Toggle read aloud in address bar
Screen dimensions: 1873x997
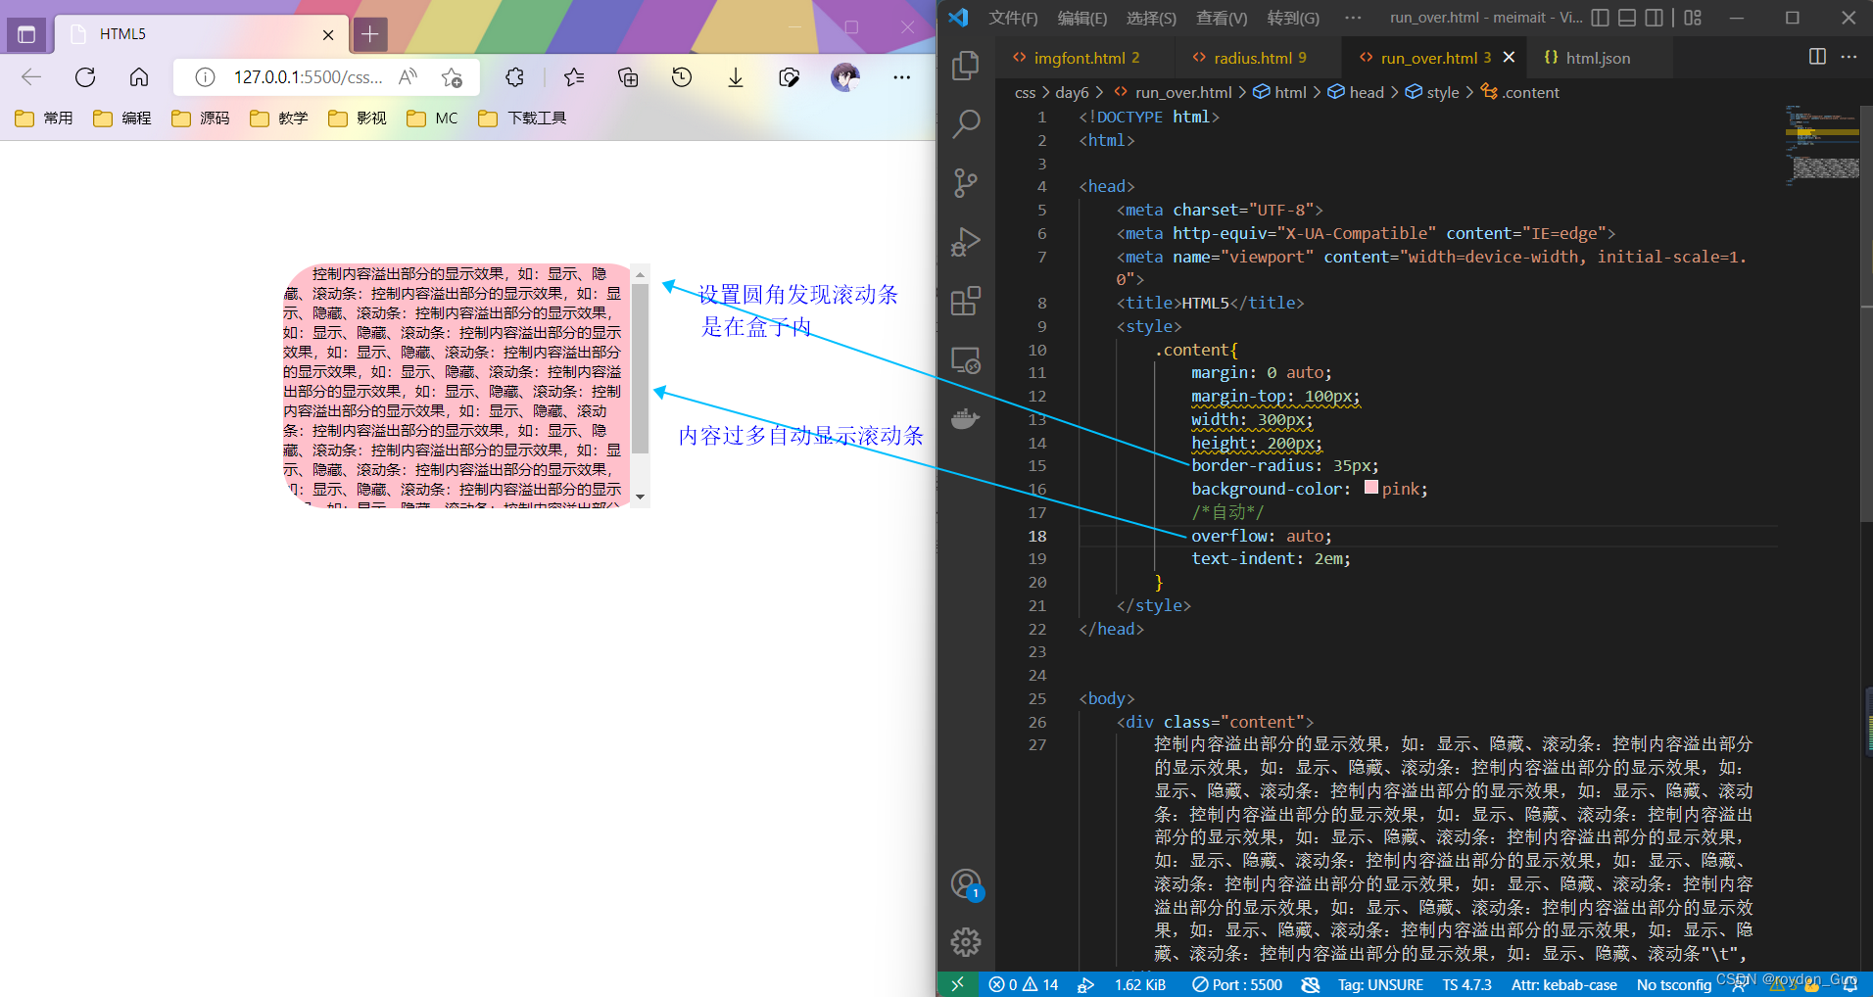point(408,77)
